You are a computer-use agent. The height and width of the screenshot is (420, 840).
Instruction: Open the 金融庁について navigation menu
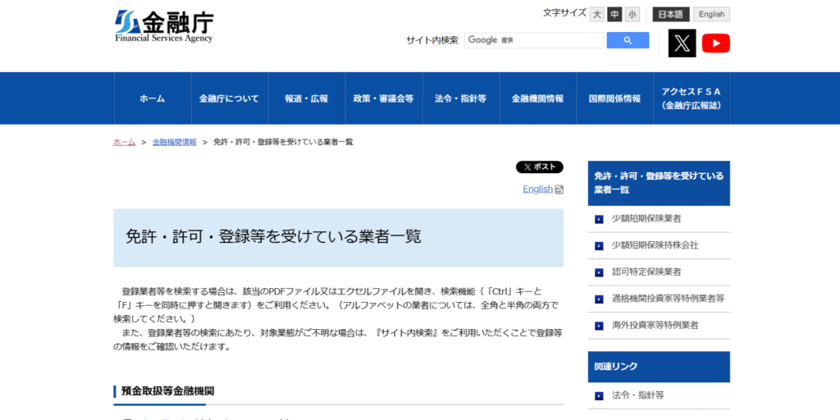(x=229, y=98)
